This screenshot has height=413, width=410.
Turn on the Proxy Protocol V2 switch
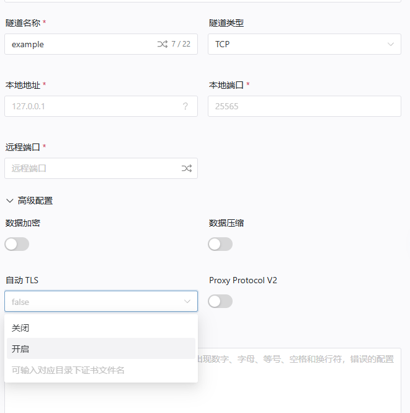220,301
